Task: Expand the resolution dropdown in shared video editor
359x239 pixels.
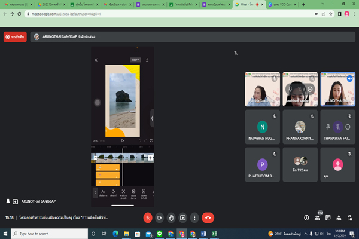Action: coord(135,60)
